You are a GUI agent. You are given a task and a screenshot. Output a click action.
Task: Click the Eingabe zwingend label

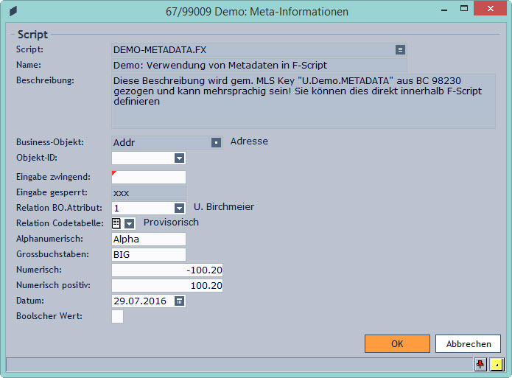coord(53,177)
